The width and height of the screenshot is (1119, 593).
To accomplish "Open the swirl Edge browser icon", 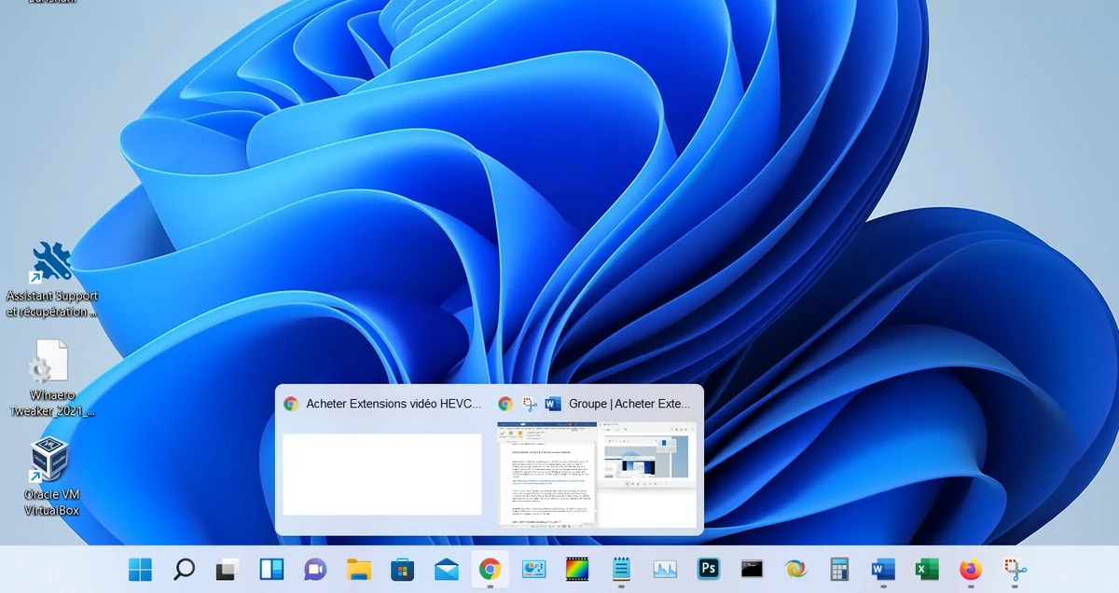I will [795, 569].
